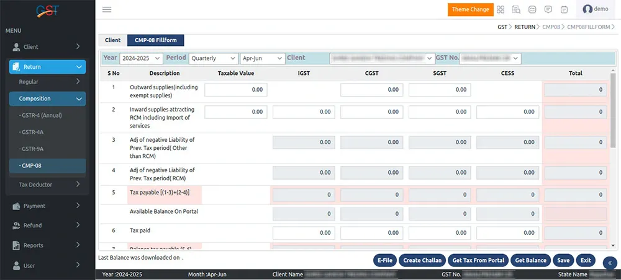Click the 'Total' column header
The width and height of the screenshot is (621, 280).
coord(576,73)
